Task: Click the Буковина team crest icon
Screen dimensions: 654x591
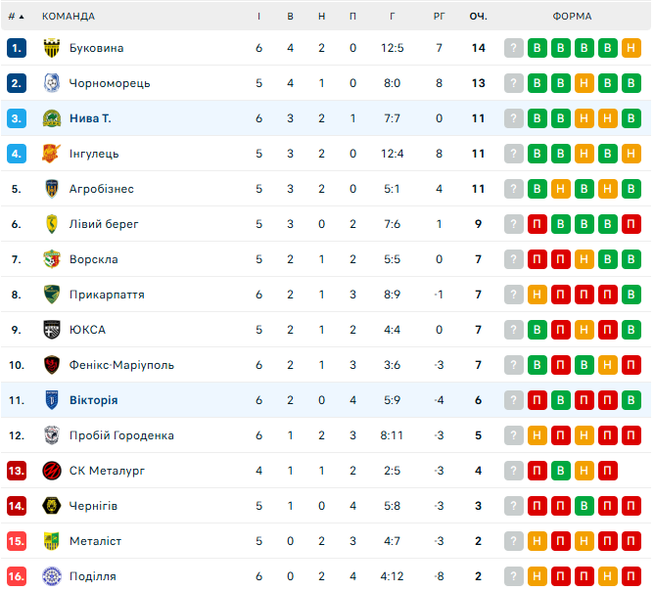Action: point(52,48)
